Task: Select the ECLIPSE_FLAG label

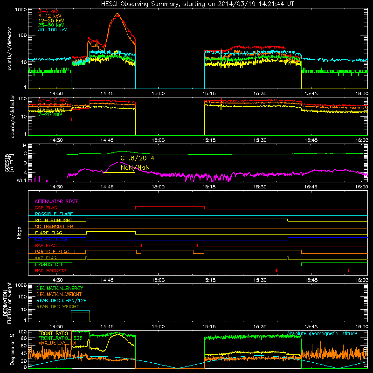Action: pyautogui.click(x=51, y=239)
